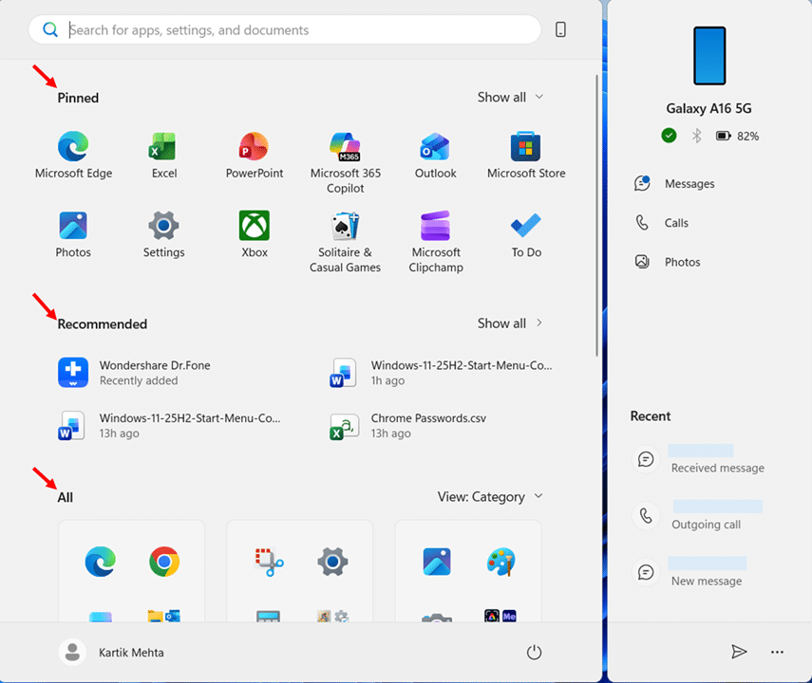The height and width of the screenshot is (683, 812).
Task: Click the Kartik Mehta user account button
Action: (112, 653)
